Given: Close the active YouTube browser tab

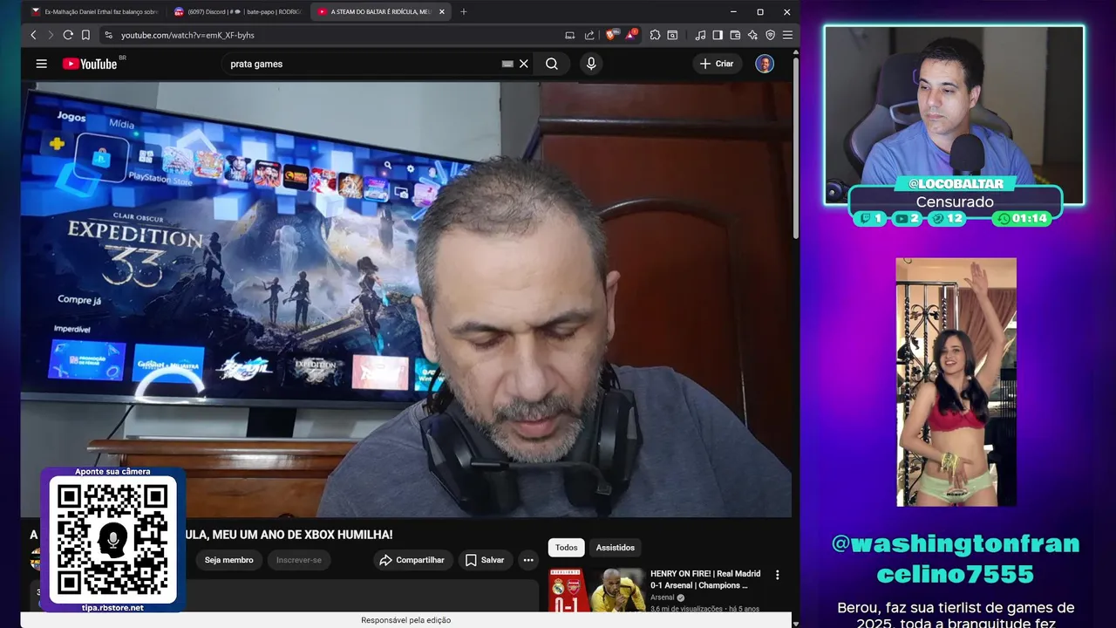Looking at the screenshot, I should (x=442, y=12).
